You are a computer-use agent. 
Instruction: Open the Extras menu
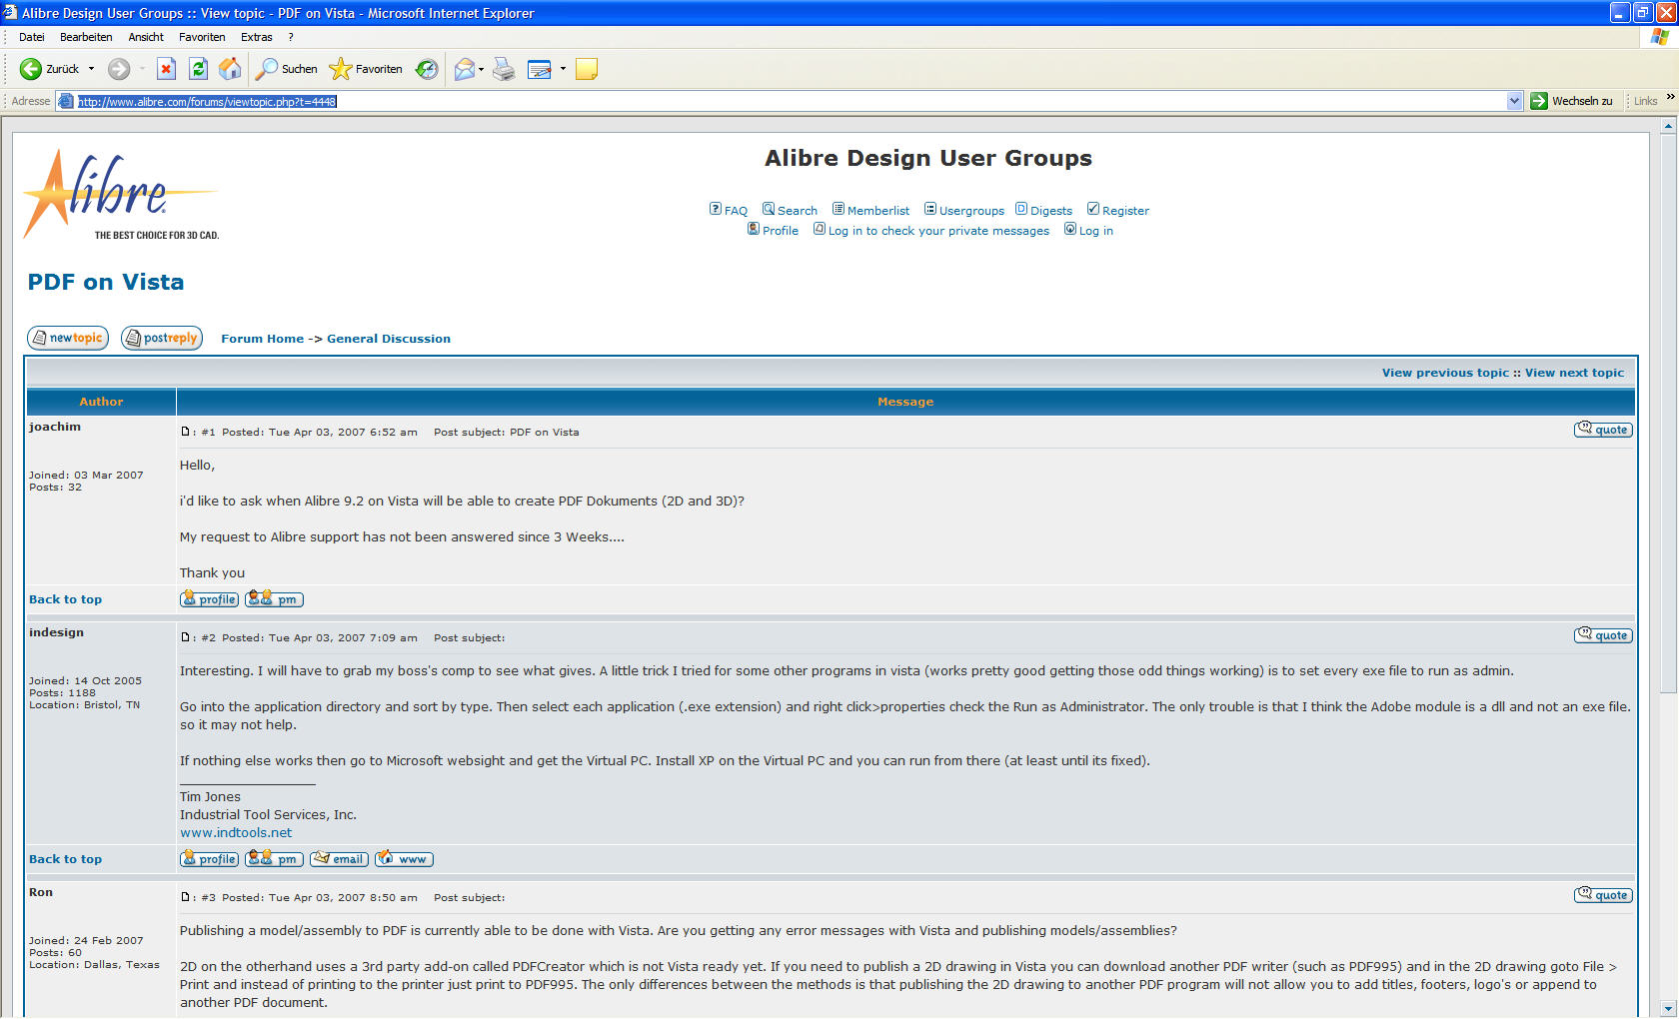(x=257, y=37)
